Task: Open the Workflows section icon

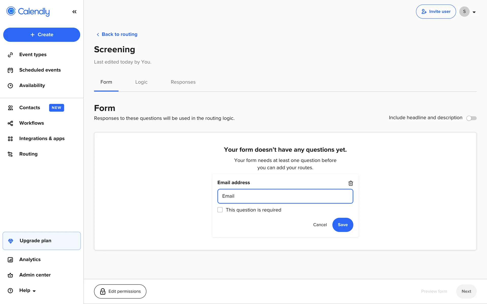Action: (10, 123)
